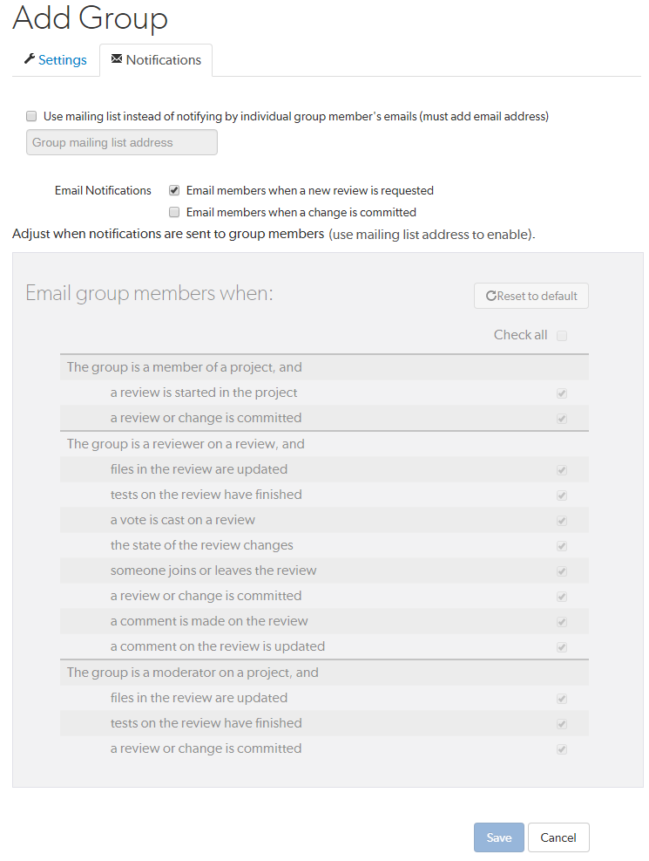Enable email members when change is committed
This screenshot has width=649, height=861.
pyautogui.click(x=174, y=212)
